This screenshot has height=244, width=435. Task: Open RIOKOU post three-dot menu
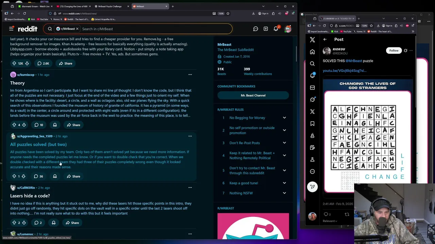pyautogui.click(x=411, y=50)
